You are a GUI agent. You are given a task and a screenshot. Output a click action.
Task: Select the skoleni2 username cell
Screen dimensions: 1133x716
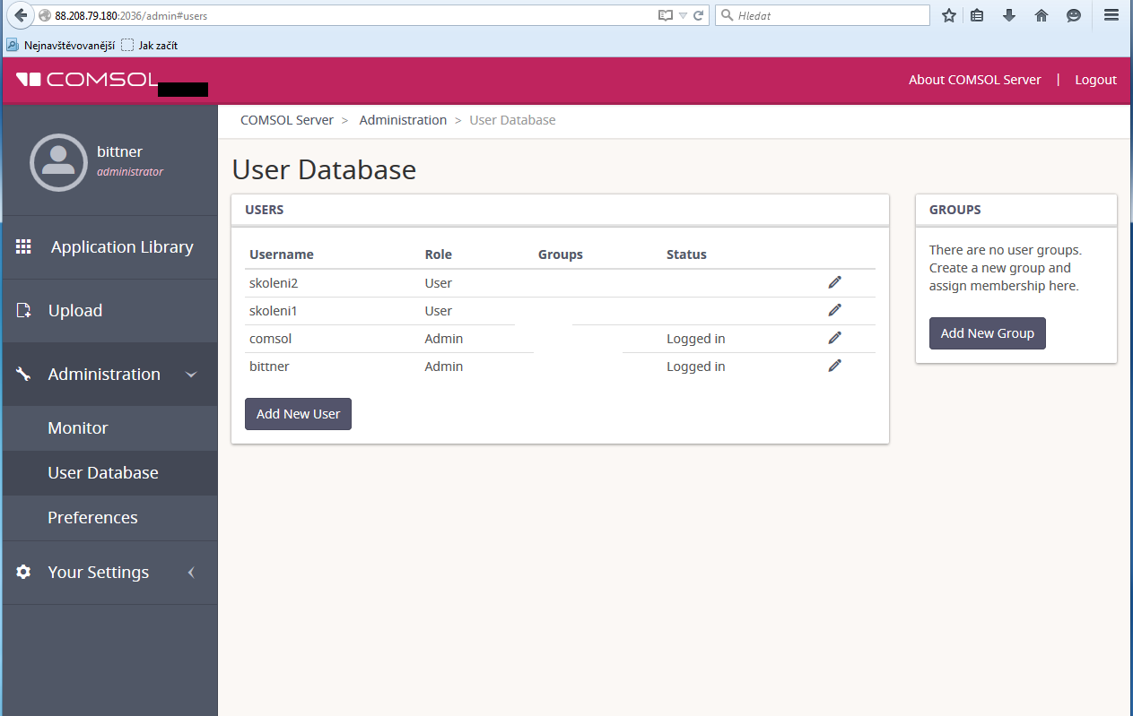click(x=274, y=282)
